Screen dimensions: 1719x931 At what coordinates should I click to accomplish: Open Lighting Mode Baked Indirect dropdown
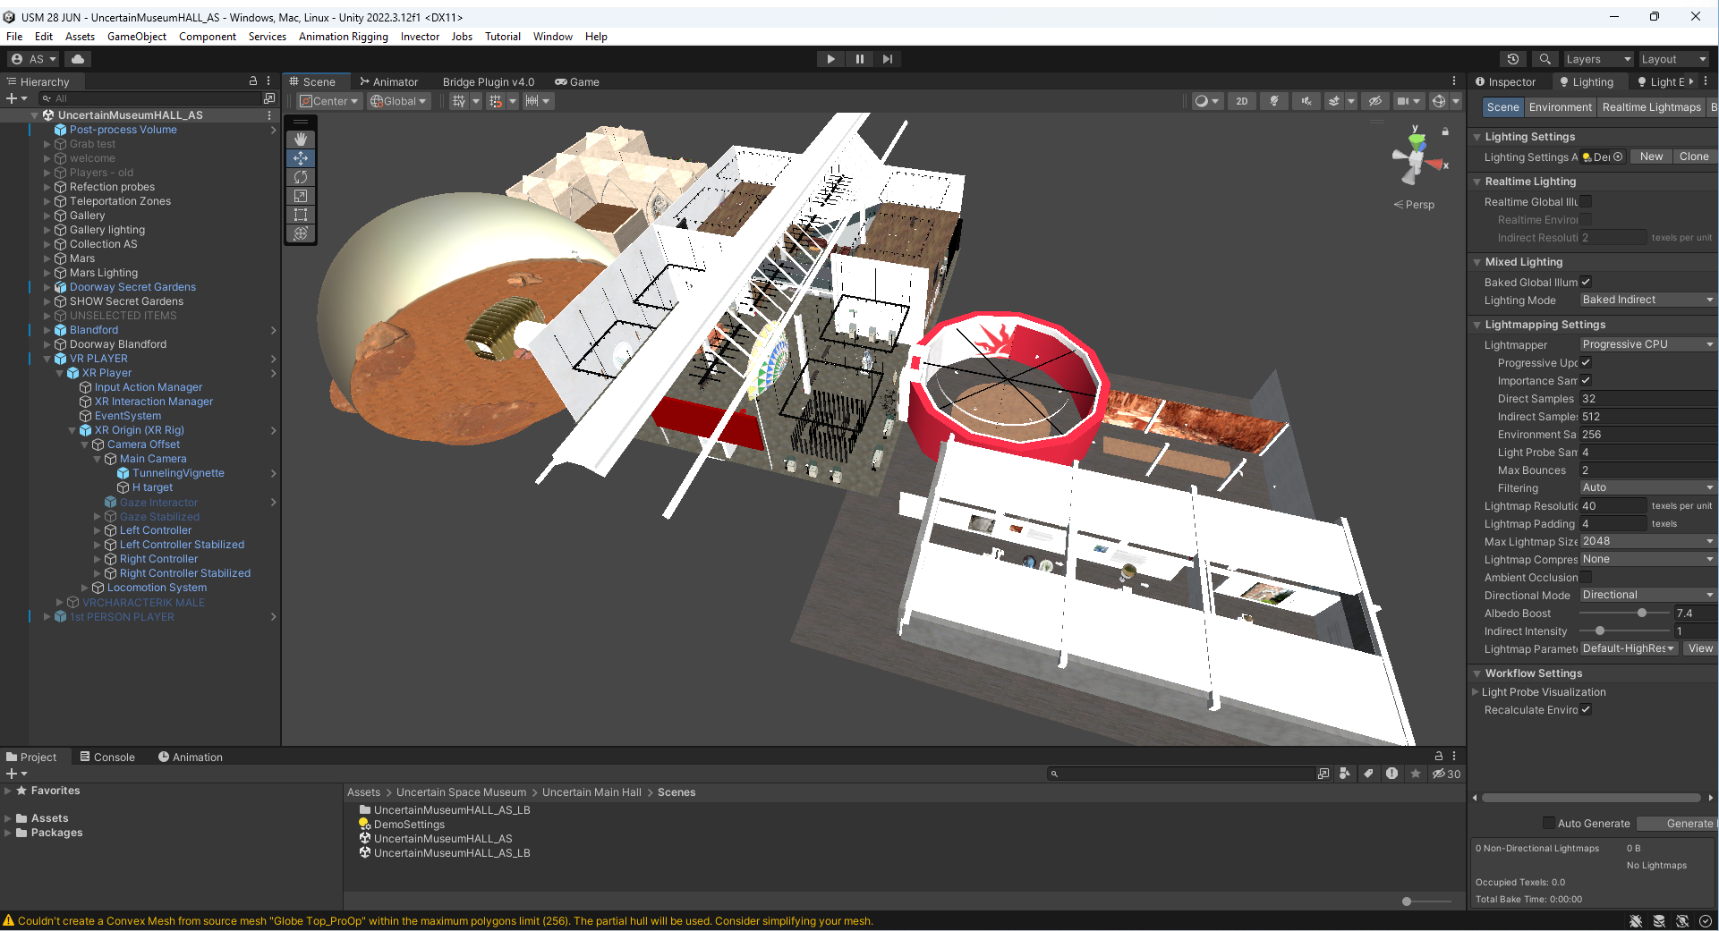pos(1647,300)
